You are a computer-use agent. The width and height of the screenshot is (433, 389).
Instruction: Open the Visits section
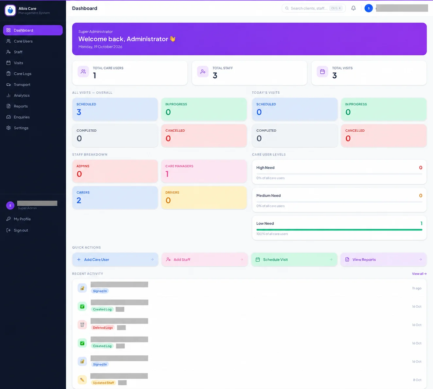click(x=33, y=63)
